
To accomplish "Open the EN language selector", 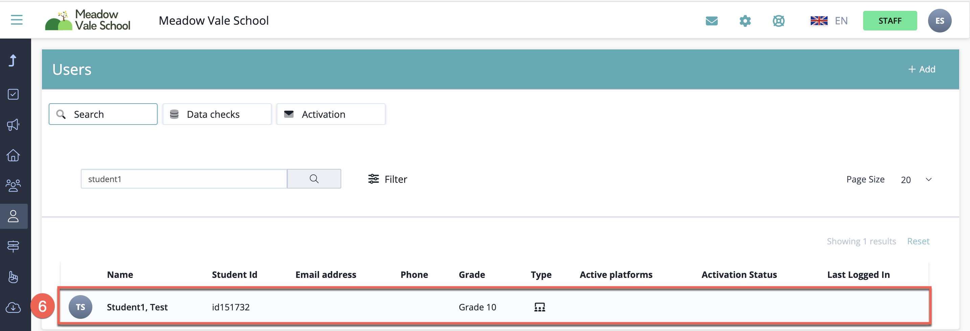I will 829,21.
